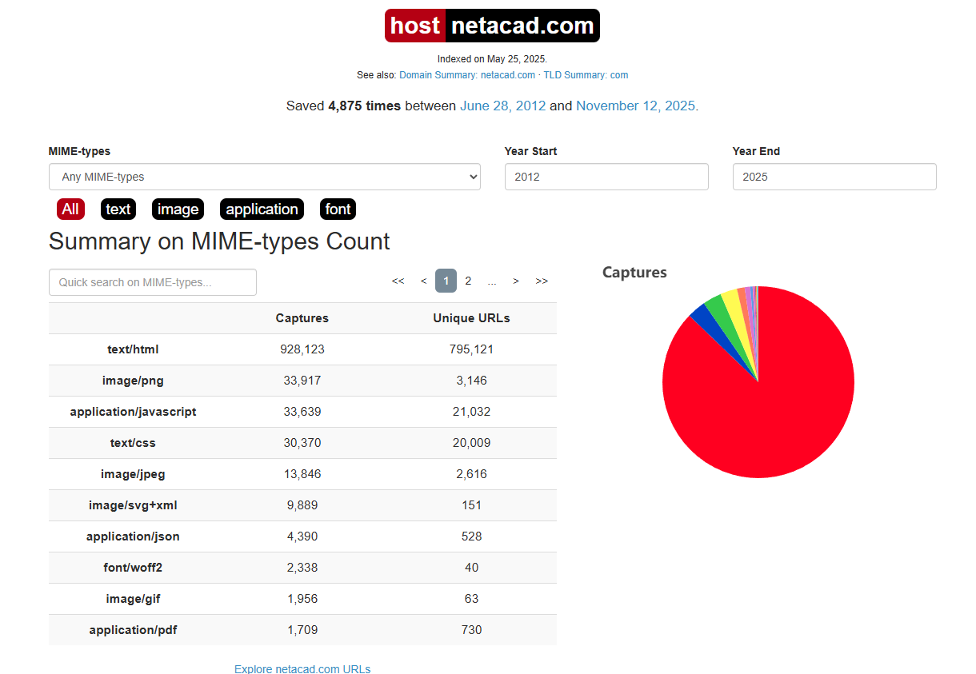Screen dimensions: 976x674
Task: Open the MIME-types dropdown
Action: tap(264, 177)
